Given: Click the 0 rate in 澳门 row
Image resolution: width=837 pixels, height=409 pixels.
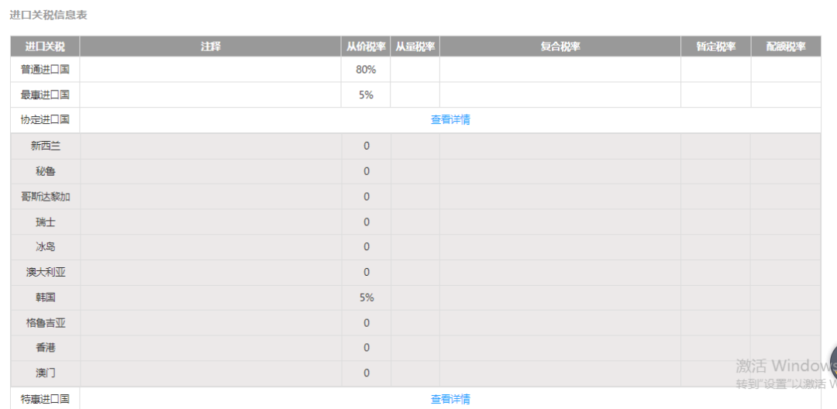Looking at the screenshot, I should click(x=366, y=373).
